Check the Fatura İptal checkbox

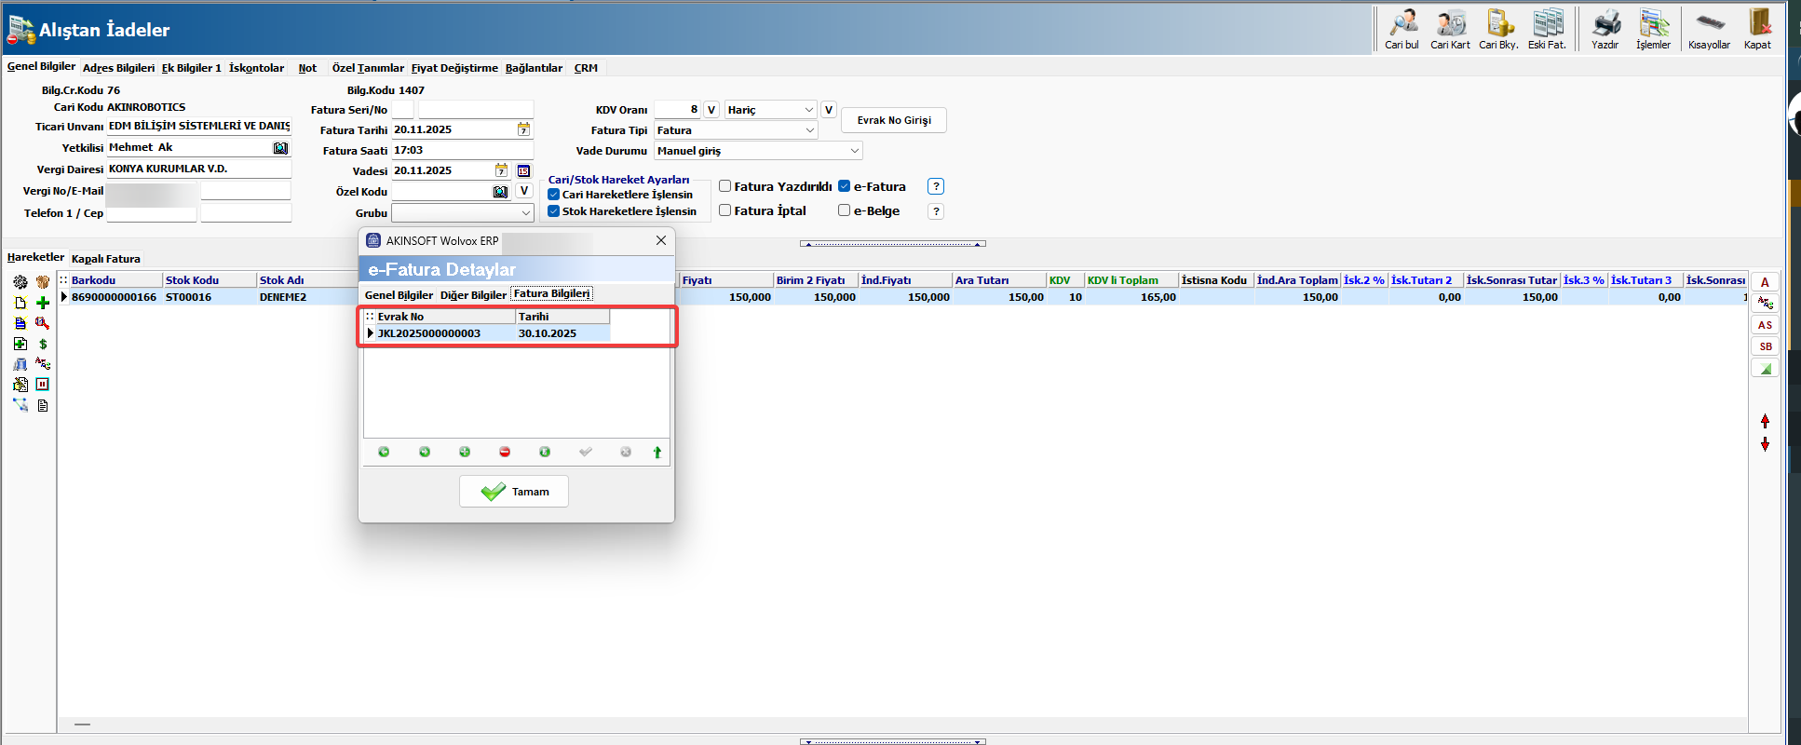pos(724,210)
